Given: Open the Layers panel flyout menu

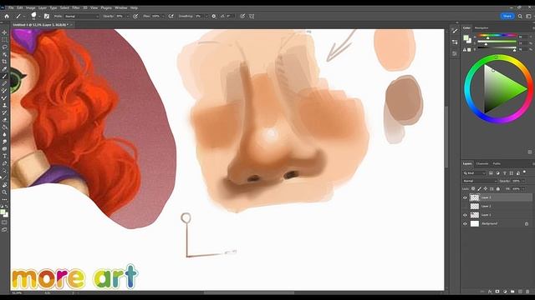Looking at the screenshot, I should (533, 163).
